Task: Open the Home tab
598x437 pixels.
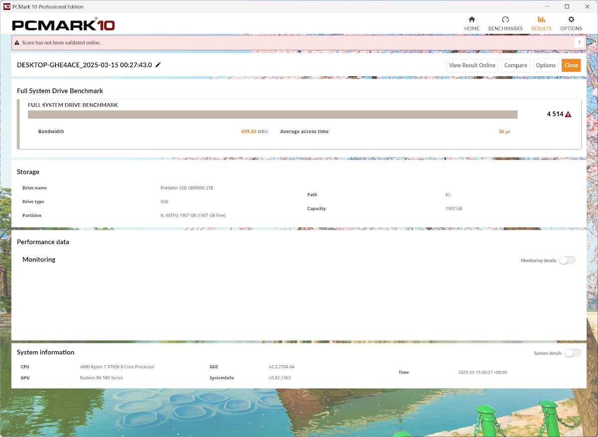Action: click(x=471, y=23)
